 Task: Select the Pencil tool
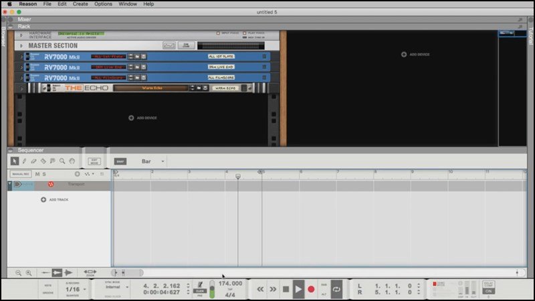click(x=24, y=161)
